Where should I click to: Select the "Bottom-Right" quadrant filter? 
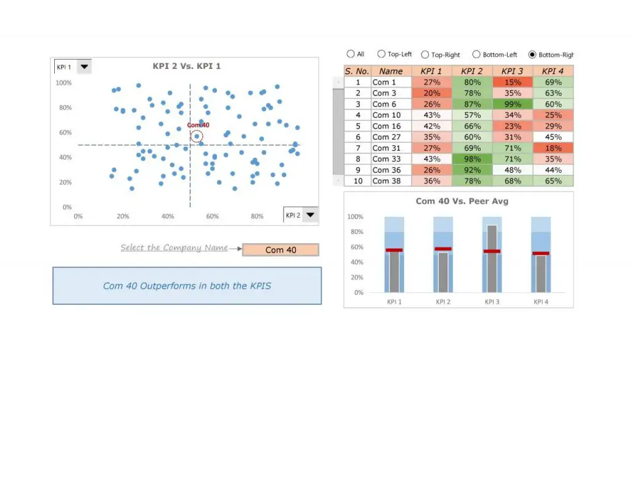532,54
